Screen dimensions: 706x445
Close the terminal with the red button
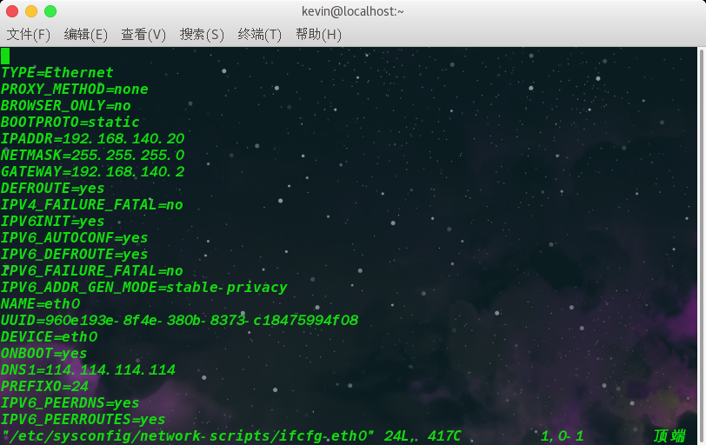[x=12, y=11]
